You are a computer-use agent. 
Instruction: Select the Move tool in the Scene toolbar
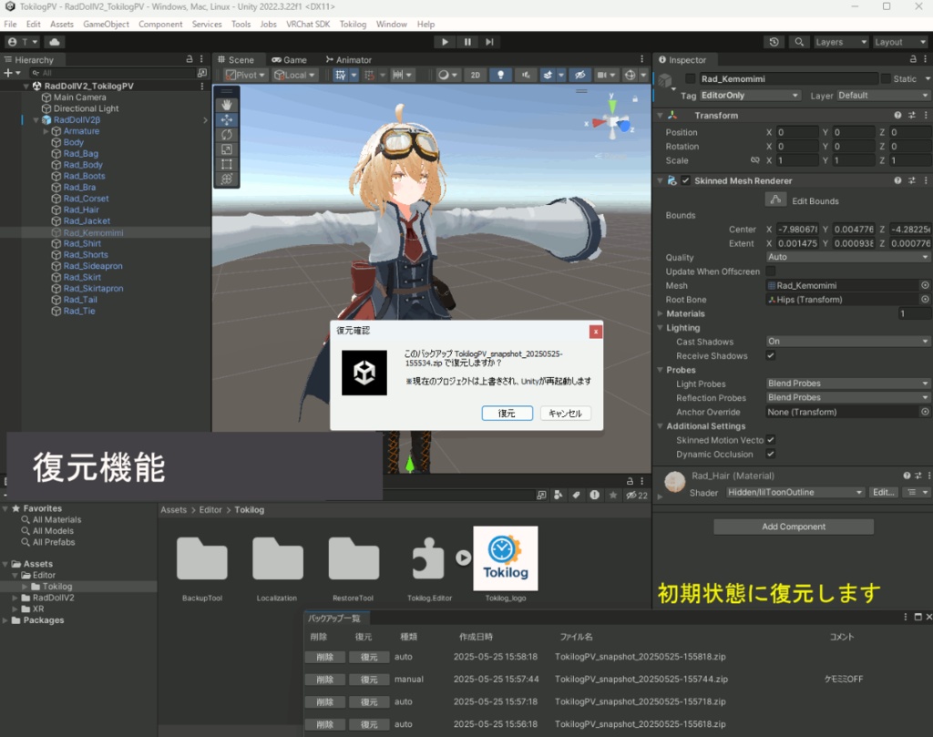(x=226, y=119)
